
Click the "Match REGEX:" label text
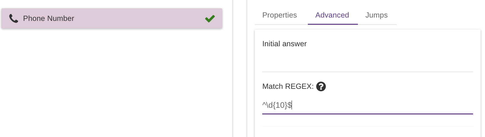[288, 87]
